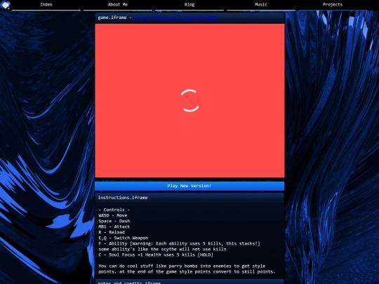379x284 pixels.
Task: Click the loading spinner in the game
Action: [x=190, y=100]
